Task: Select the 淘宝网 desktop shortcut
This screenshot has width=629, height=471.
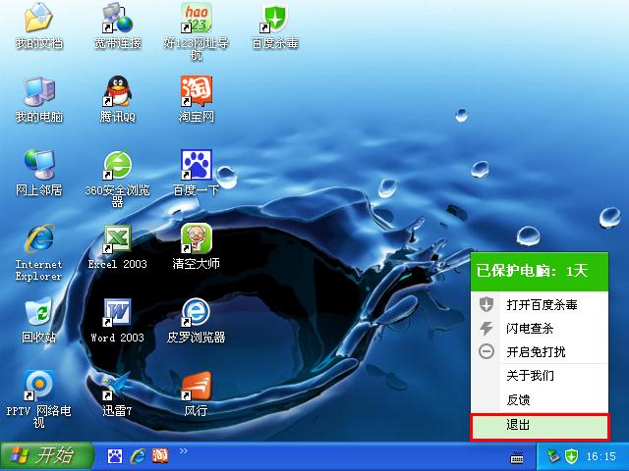Action: (x=197, y=92)
